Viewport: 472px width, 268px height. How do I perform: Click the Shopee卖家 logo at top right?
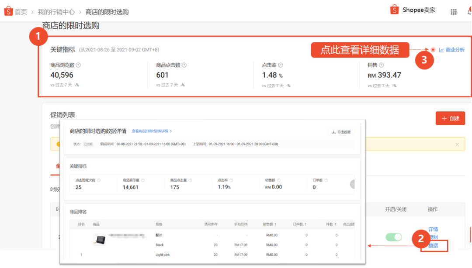pyautogui.click(x=412, y=9)
